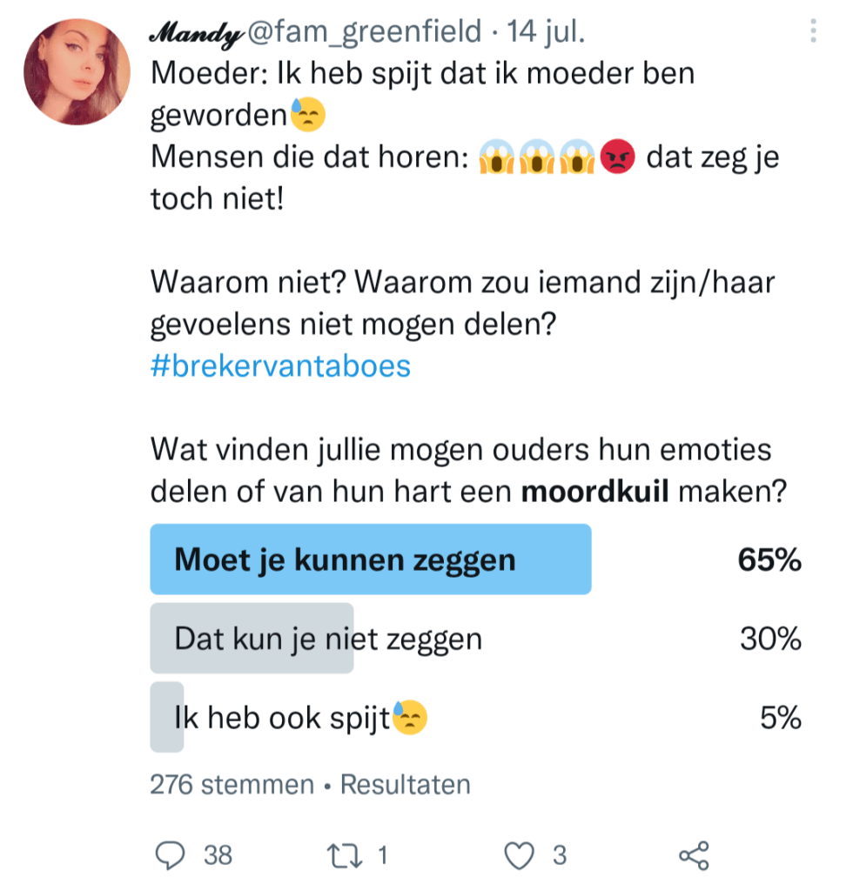The height and width of the screenshot is (891, 853).
Task: Click the reply speech bubble icon
Action: [x=171, y=855]
